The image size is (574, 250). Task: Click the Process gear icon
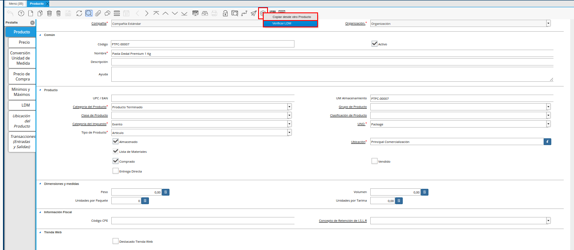click(263, 13)
